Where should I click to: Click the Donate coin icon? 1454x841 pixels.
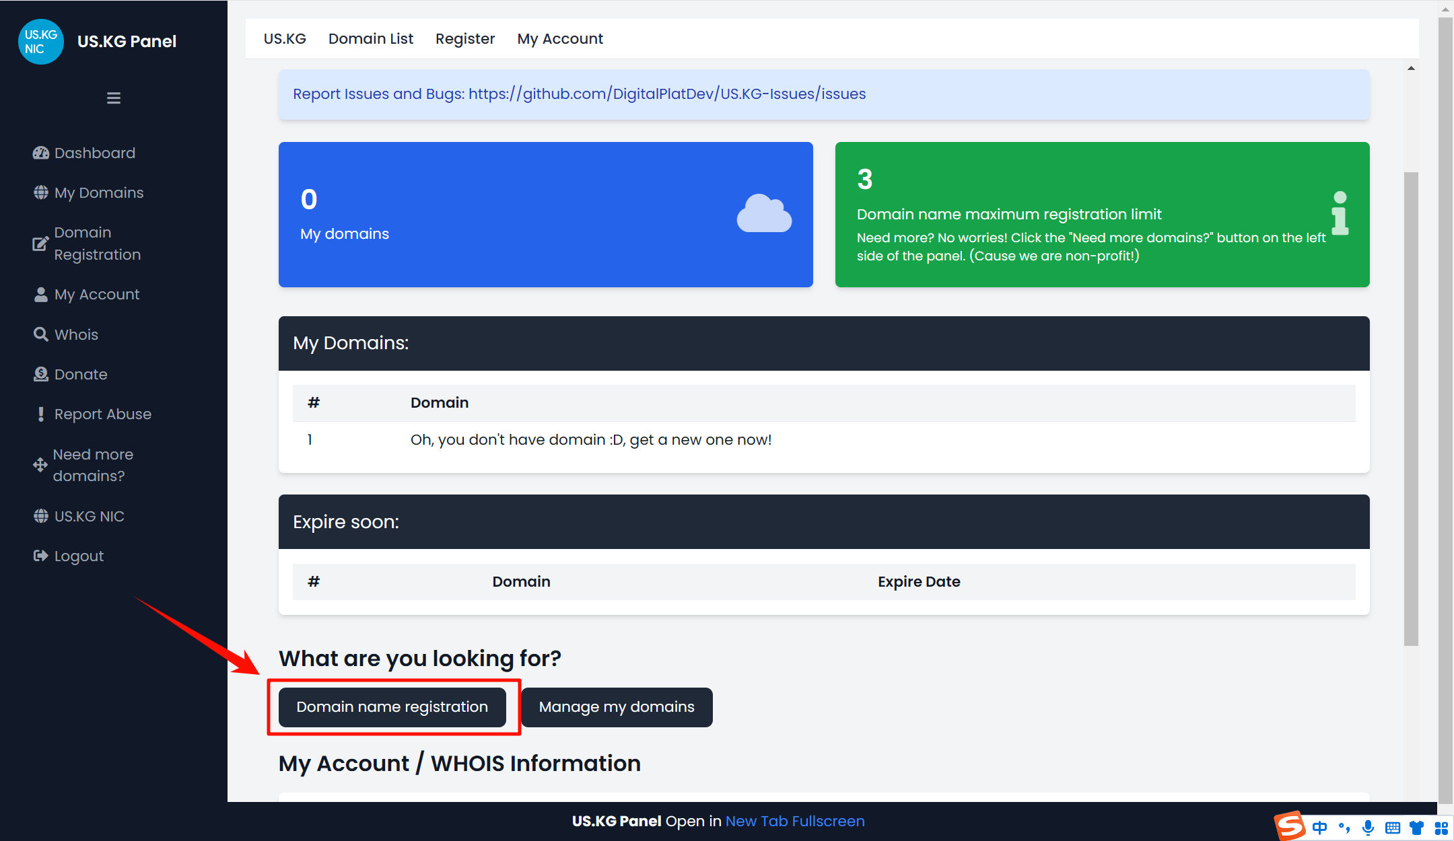click(x=41, y=374)
